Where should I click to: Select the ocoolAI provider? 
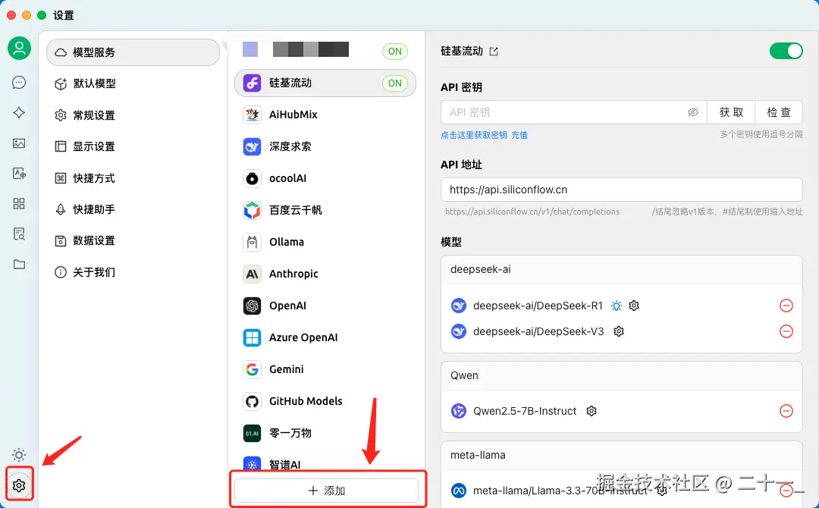[325, 178]
